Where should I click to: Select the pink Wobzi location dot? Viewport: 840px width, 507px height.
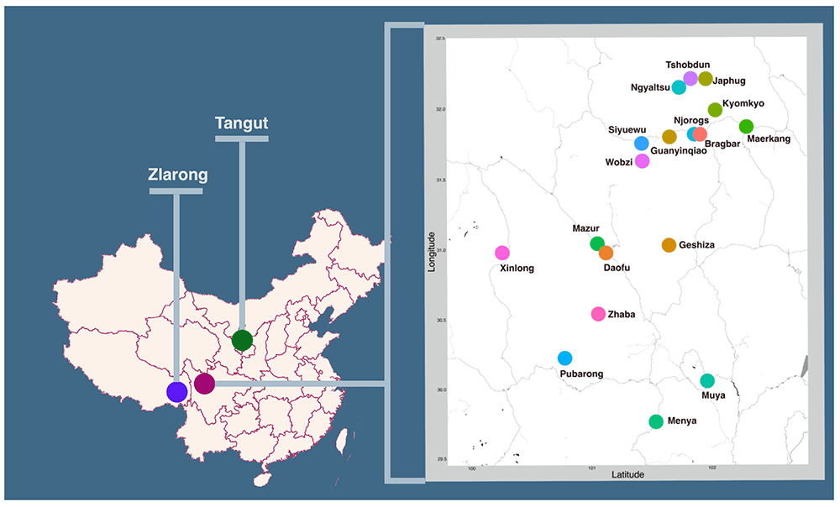[x=643, y=161]
